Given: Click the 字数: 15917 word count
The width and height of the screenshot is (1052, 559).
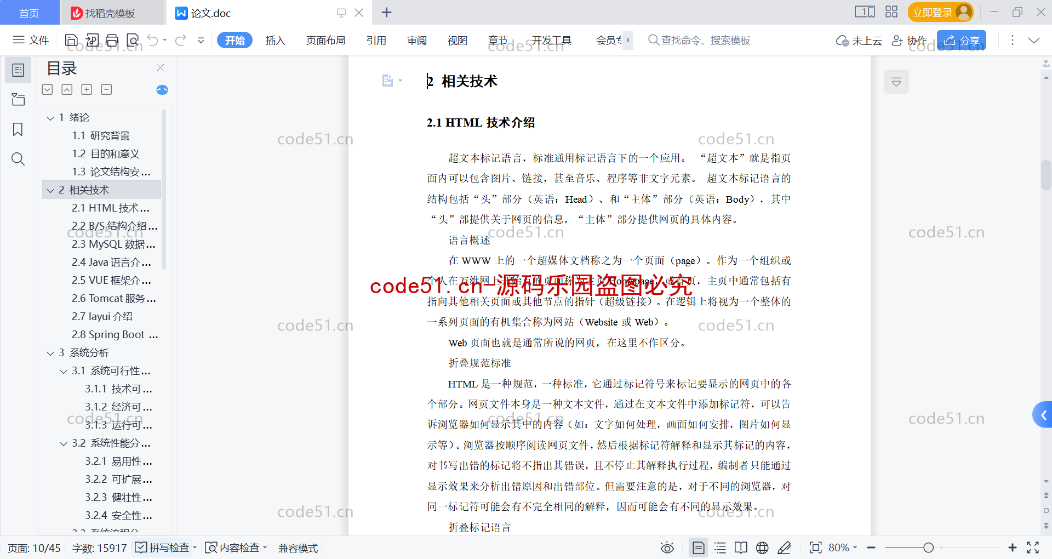Looking at the screenshot, I should 99,547.
